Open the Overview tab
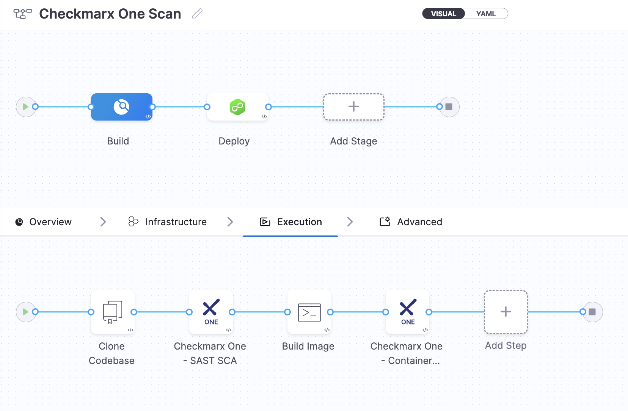Viewport: 628px width, 411px height. coord(43,222)
